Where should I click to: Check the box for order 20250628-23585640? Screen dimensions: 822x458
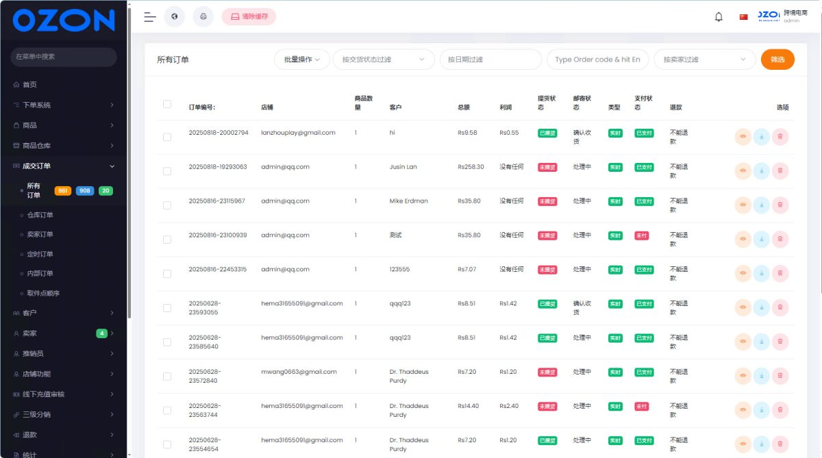coord(167,342)
